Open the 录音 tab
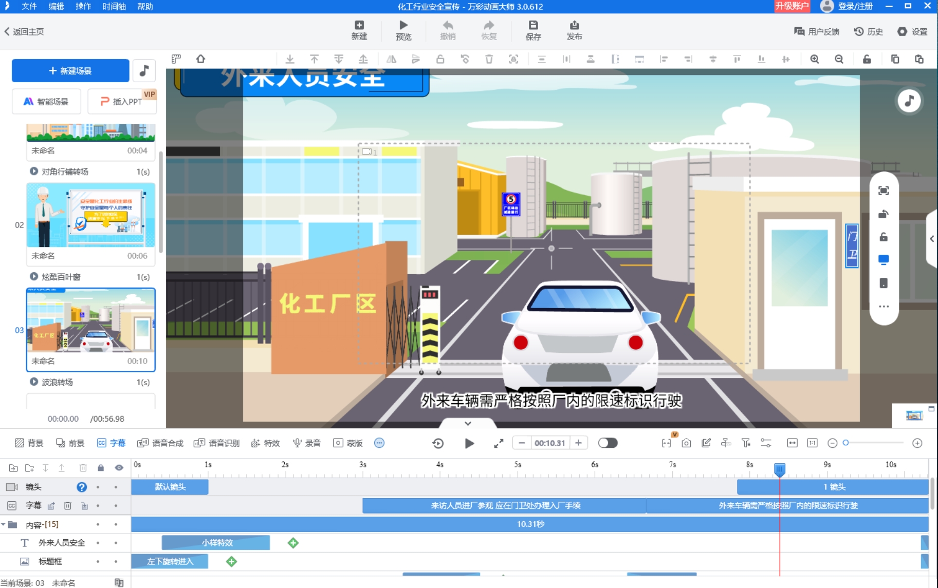Viewport: 938px width, 588px height. 307,443
